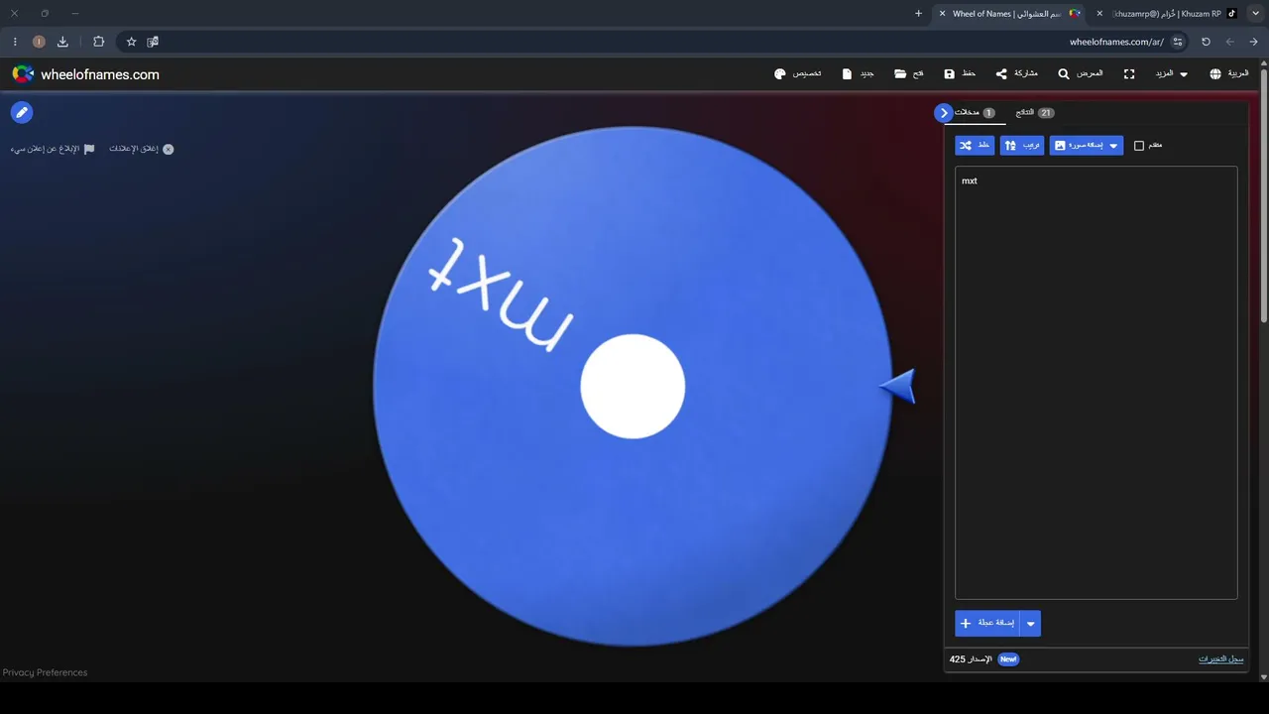Click the translate page icon
The height and width of the screenshot is (714, 1269).
(153, 42)
